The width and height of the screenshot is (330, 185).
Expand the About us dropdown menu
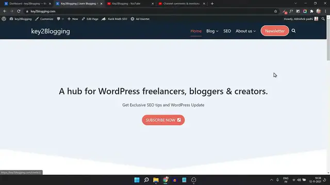pyautogui.click(x=245, y=31)
